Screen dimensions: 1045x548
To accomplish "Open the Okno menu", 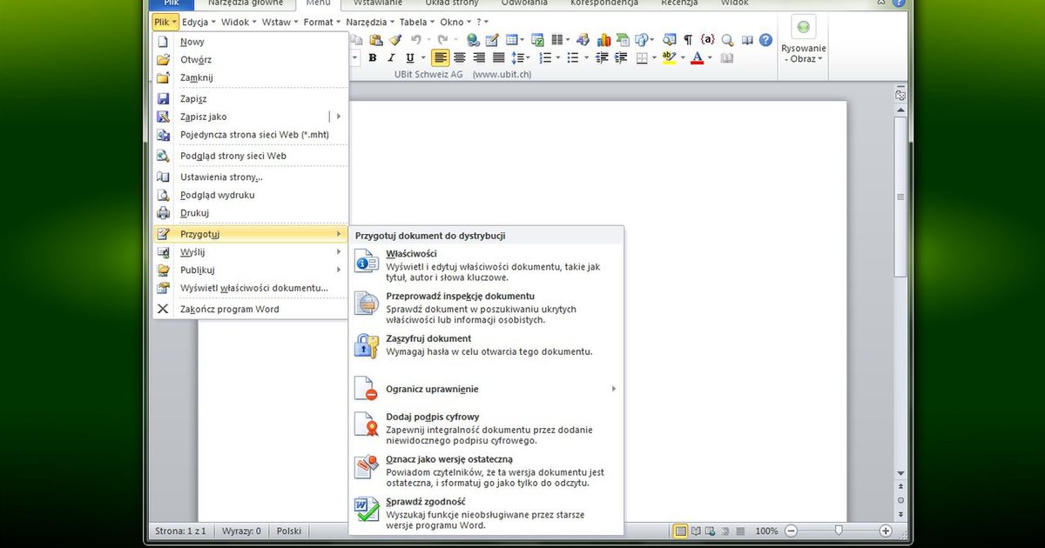I will point(452,22).
